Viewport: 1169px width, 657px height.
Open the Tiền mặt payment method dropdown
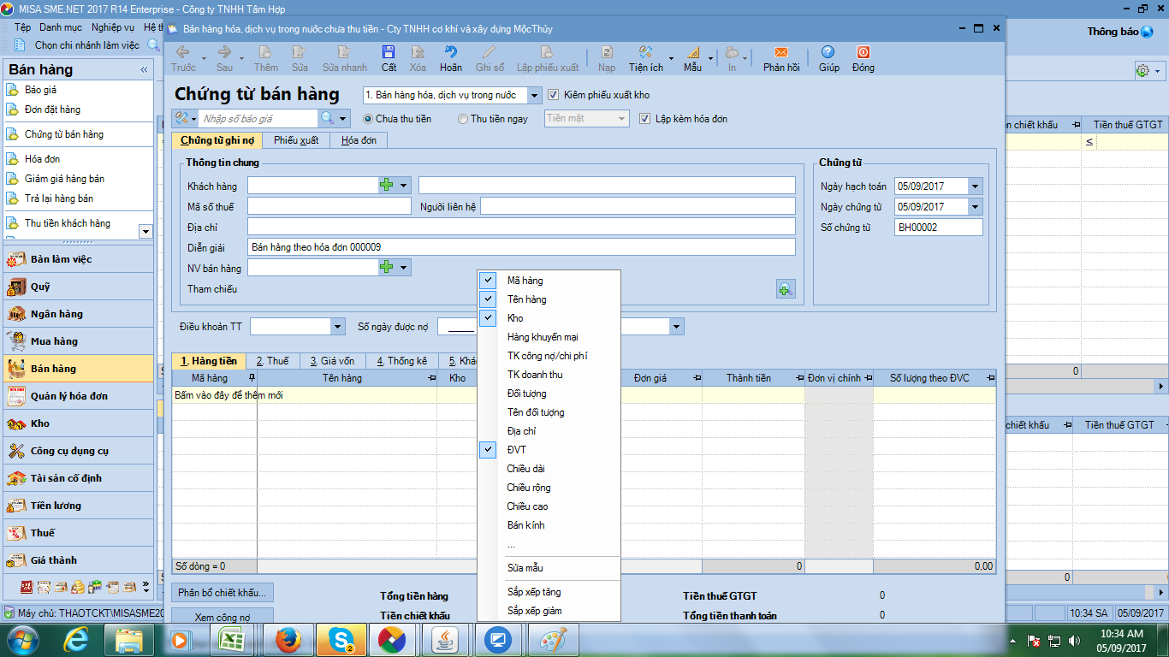click(622, 119)
